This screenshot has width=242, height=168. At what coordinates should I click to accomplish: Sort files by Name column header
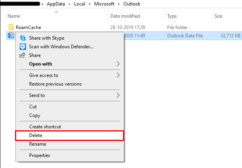[14, 16]
